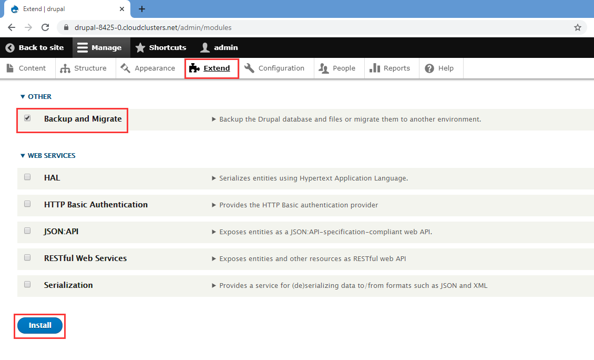Uncheck the Backup and Migrate checkbox

click(27, 118)
